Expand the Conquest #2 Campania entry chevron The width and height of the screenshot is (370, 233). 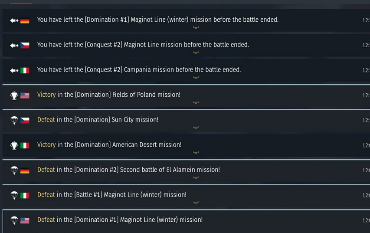tap(196, 78)
